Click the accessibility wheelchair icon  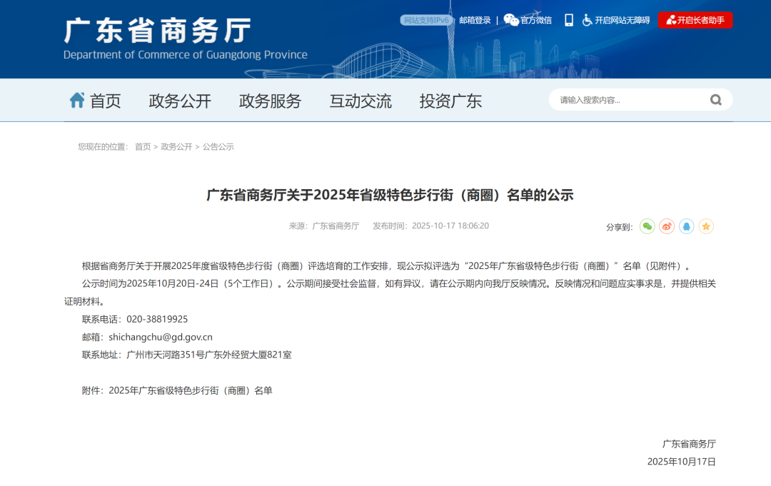587,20
